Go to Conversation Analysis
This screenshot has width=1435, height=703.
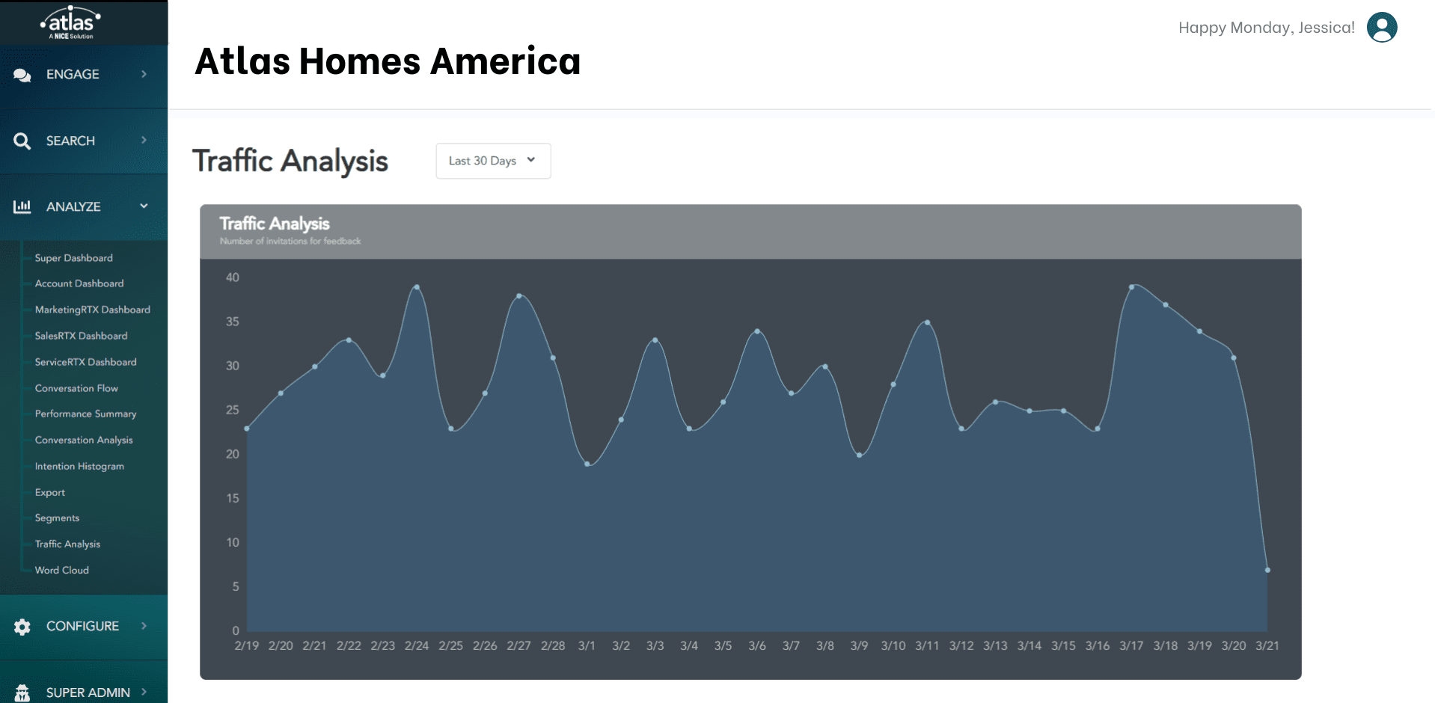84,440
